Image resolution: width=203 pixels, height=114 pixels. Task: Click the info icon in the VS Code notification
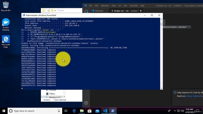175,92
